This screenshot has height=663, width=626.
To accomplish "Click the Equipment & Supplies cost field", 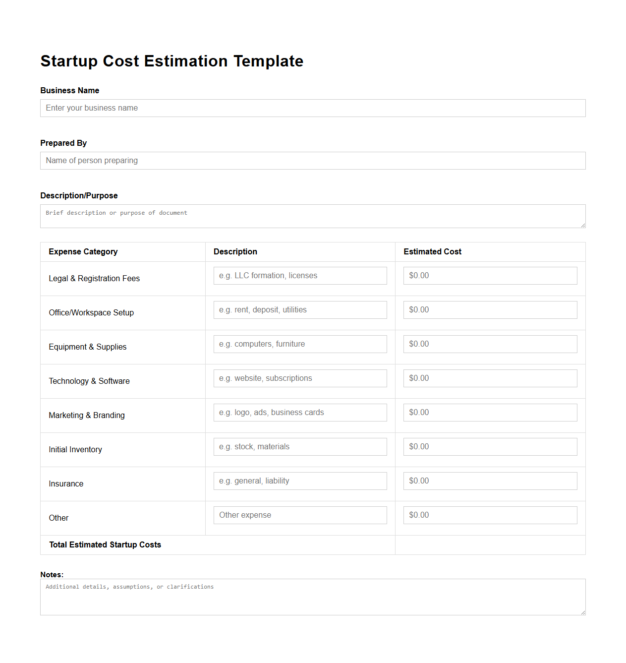I will point(490,344).
